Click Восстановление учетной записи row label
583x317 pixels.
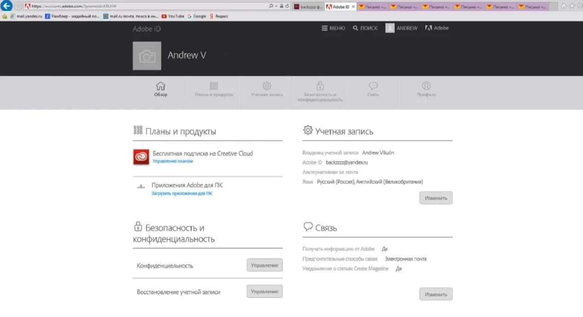pos(179,292)
